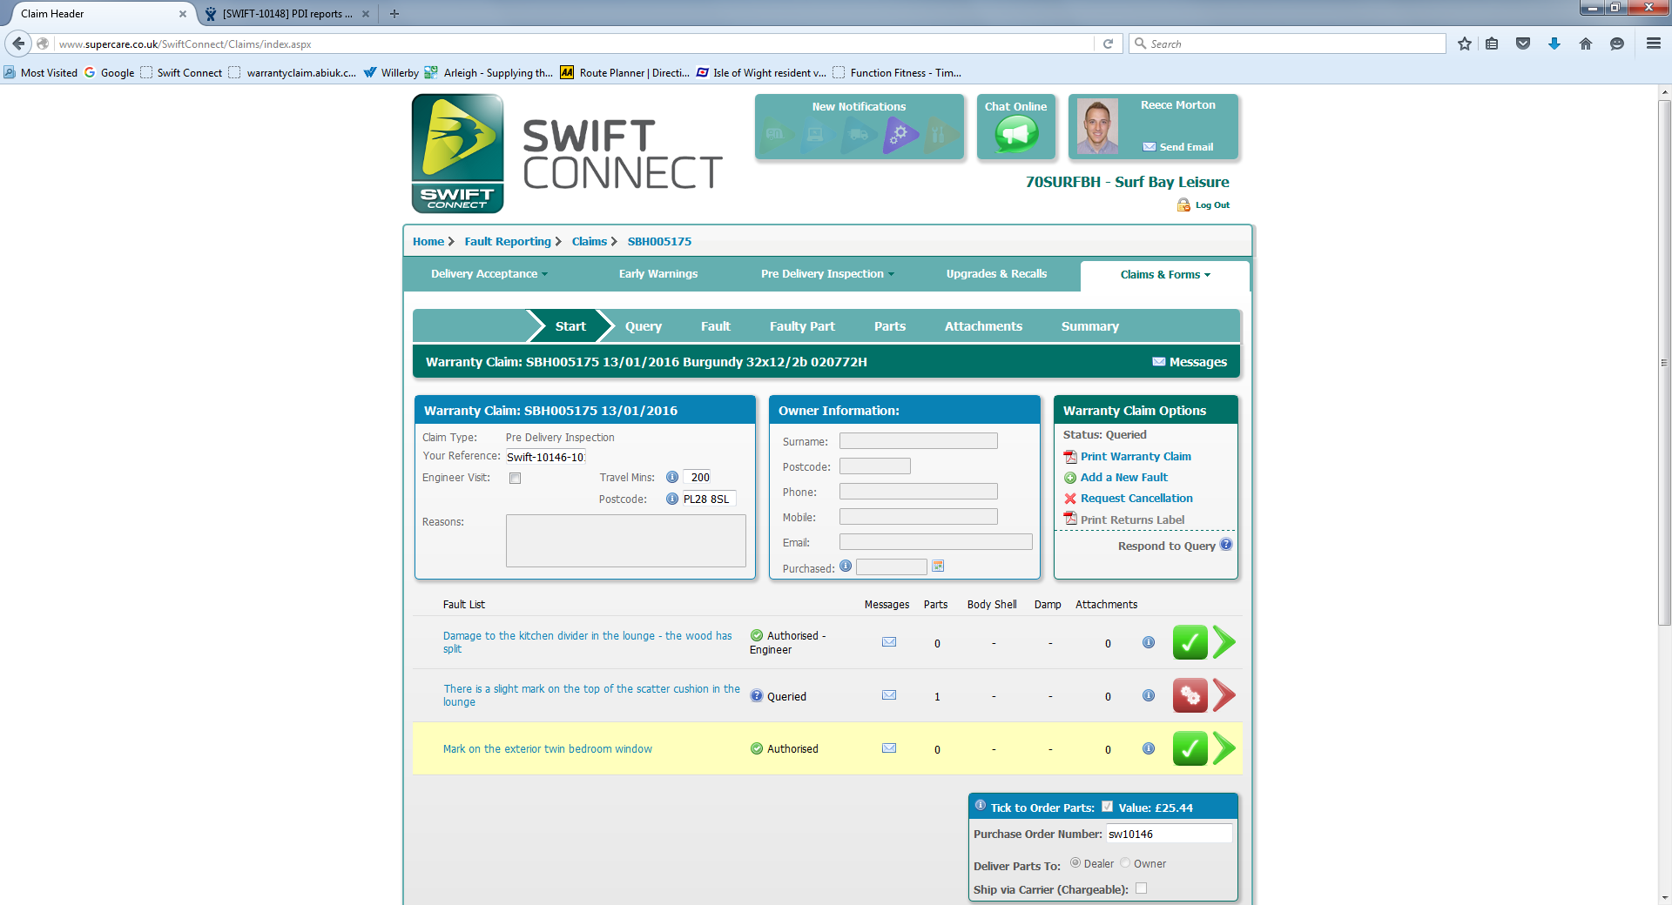1672x905 pixels.
Task: Open scatter cushion fault with red chevron
Action: [x=1224, y=695]
